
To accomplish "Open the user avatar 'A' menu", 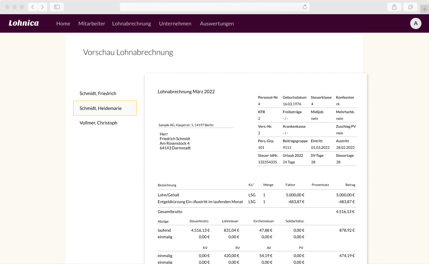I will [x=415, y=23].
